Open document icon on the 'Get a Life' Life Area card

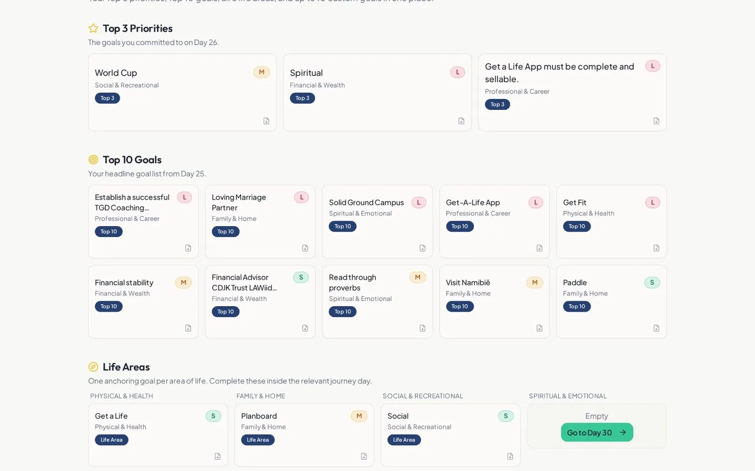[218, 456]
